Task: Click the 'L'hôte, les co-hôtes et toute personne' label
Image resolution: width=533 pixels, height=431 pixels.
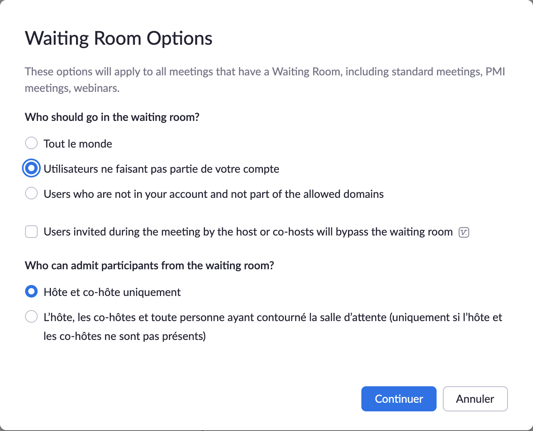Action: click(272, 317)
